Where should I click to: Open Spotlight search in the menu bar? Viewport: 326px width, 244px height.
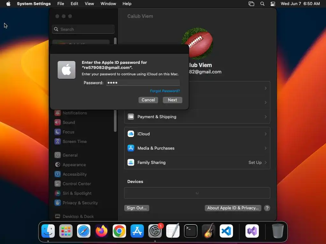[x=262, y=4]
